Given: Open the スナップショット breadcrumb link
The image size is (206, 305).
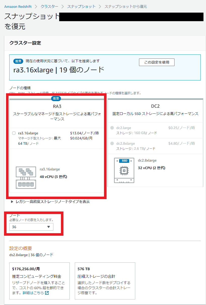Looking at the screenshot, I should (x=81, y=6).
